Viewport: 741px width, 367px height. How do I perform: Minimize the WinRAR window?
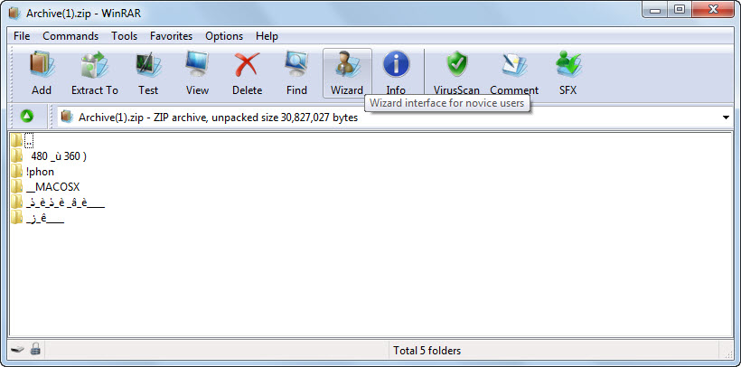point(655,9)
